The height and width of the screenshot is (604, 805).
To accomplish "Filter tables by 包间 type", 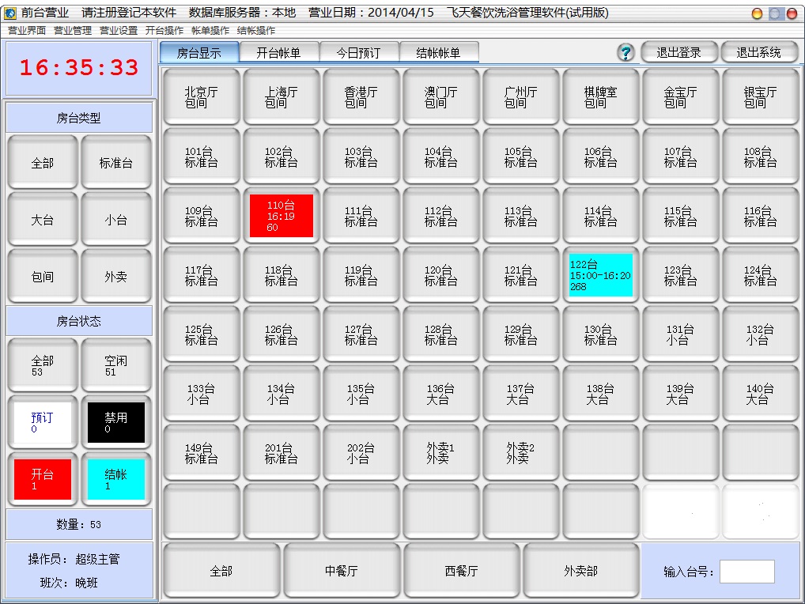I will 43,277.
